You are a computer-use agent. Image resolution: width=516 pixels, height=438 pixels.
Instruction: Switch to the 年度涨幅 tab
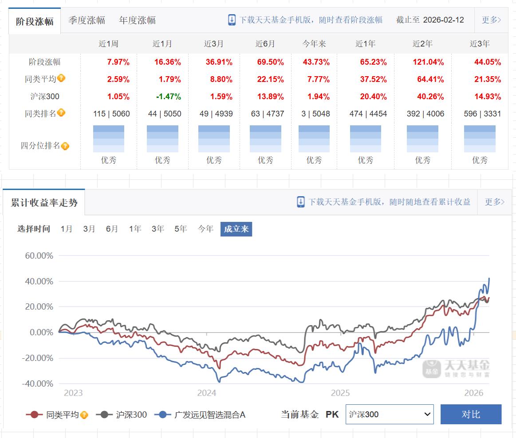pos(138,20)
